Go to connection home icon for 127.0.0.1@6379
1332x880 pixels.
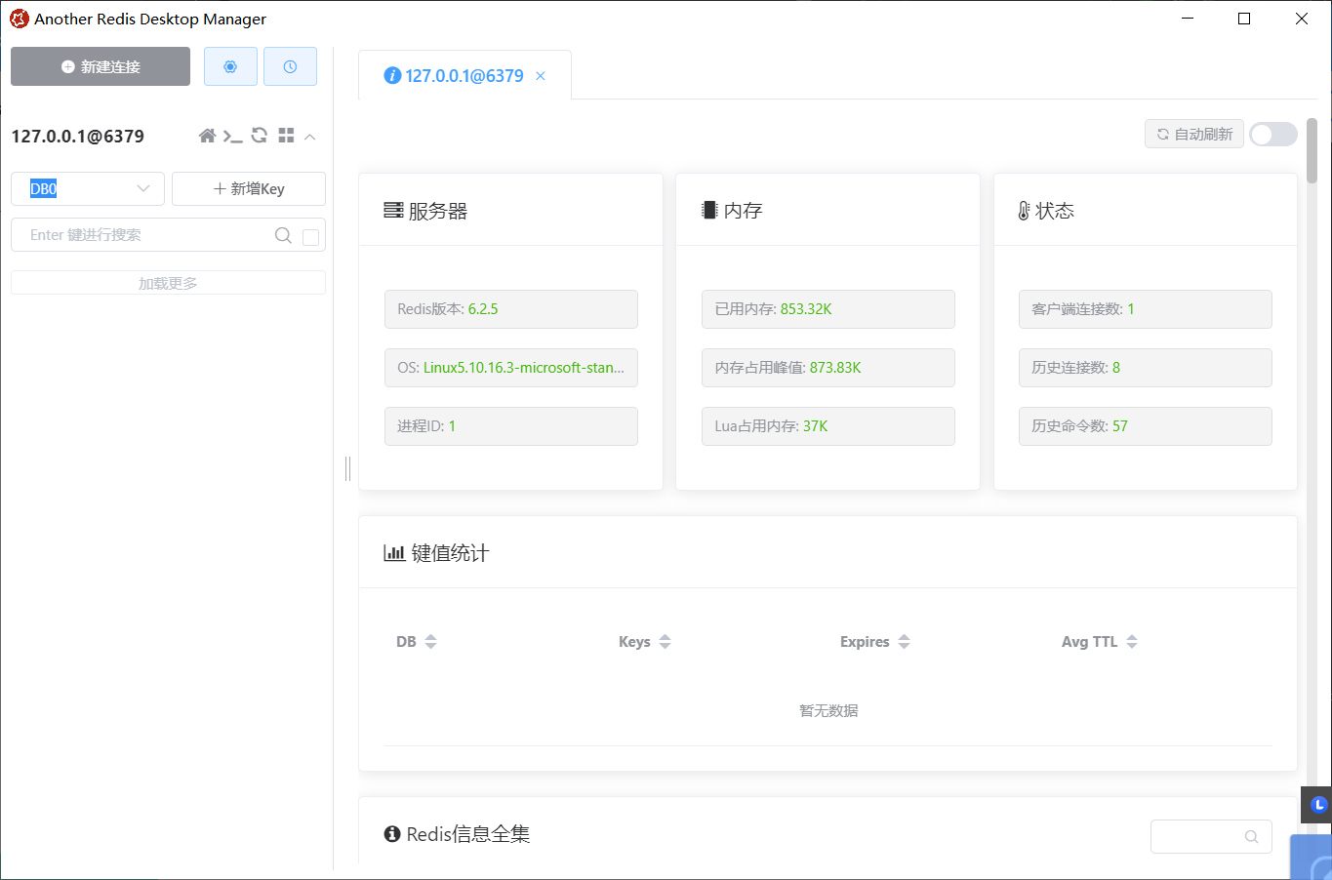(x=207, y=136)
